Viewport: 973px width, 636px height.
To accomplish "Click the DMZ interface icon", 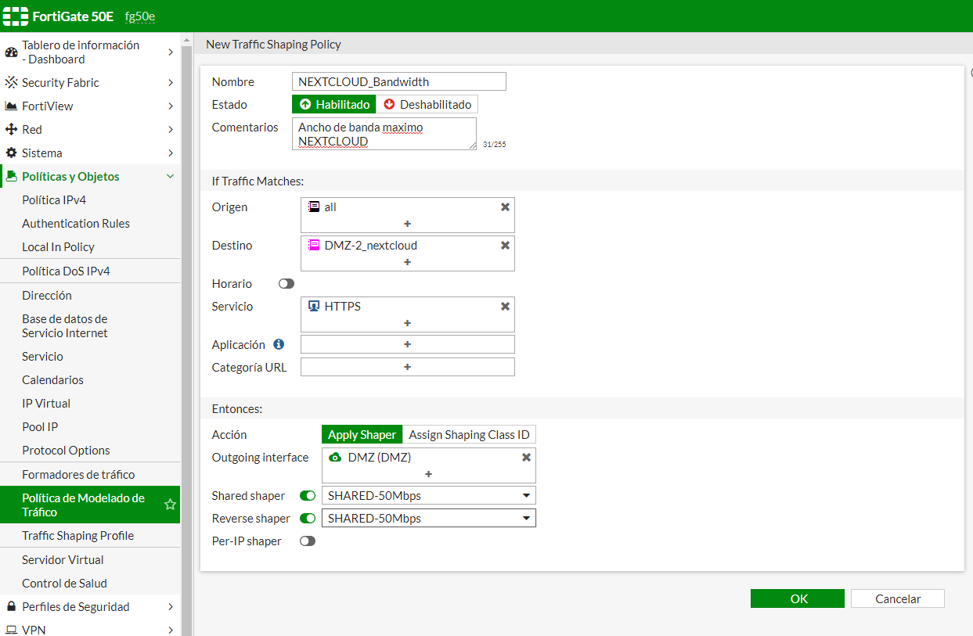I will [x=335, y=458].
